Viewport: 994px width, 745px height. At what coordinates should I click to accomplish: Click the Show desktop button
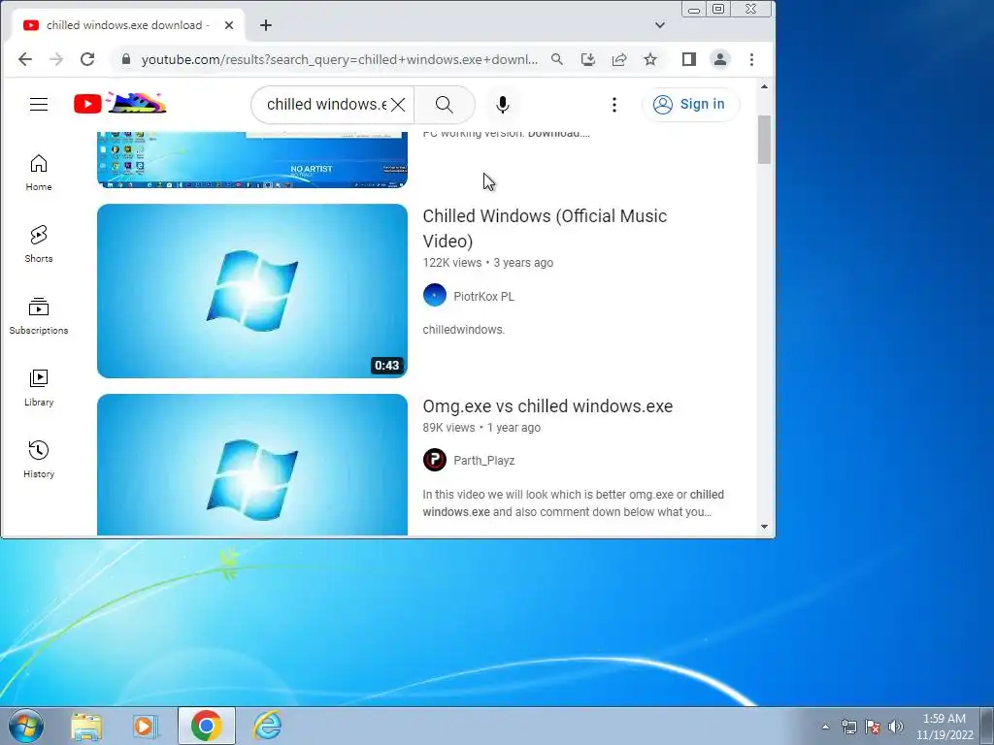tap(987, 726)
